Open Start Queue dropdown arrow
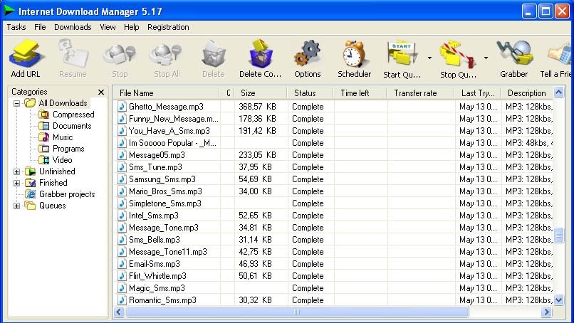Viewport: 574px width, 323px height. (x=429, y=58)
